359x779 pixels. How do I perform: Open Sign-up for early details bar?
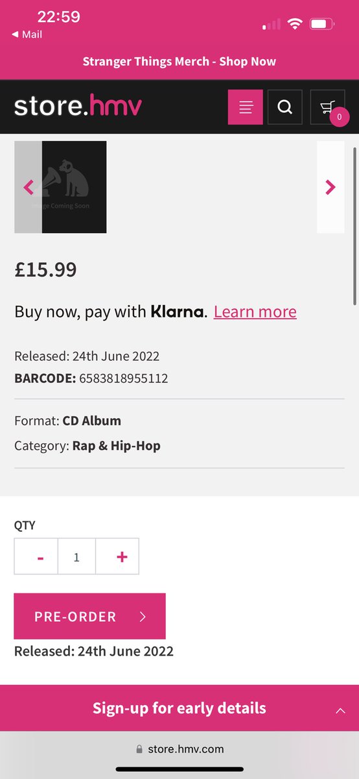coord(179,708)
